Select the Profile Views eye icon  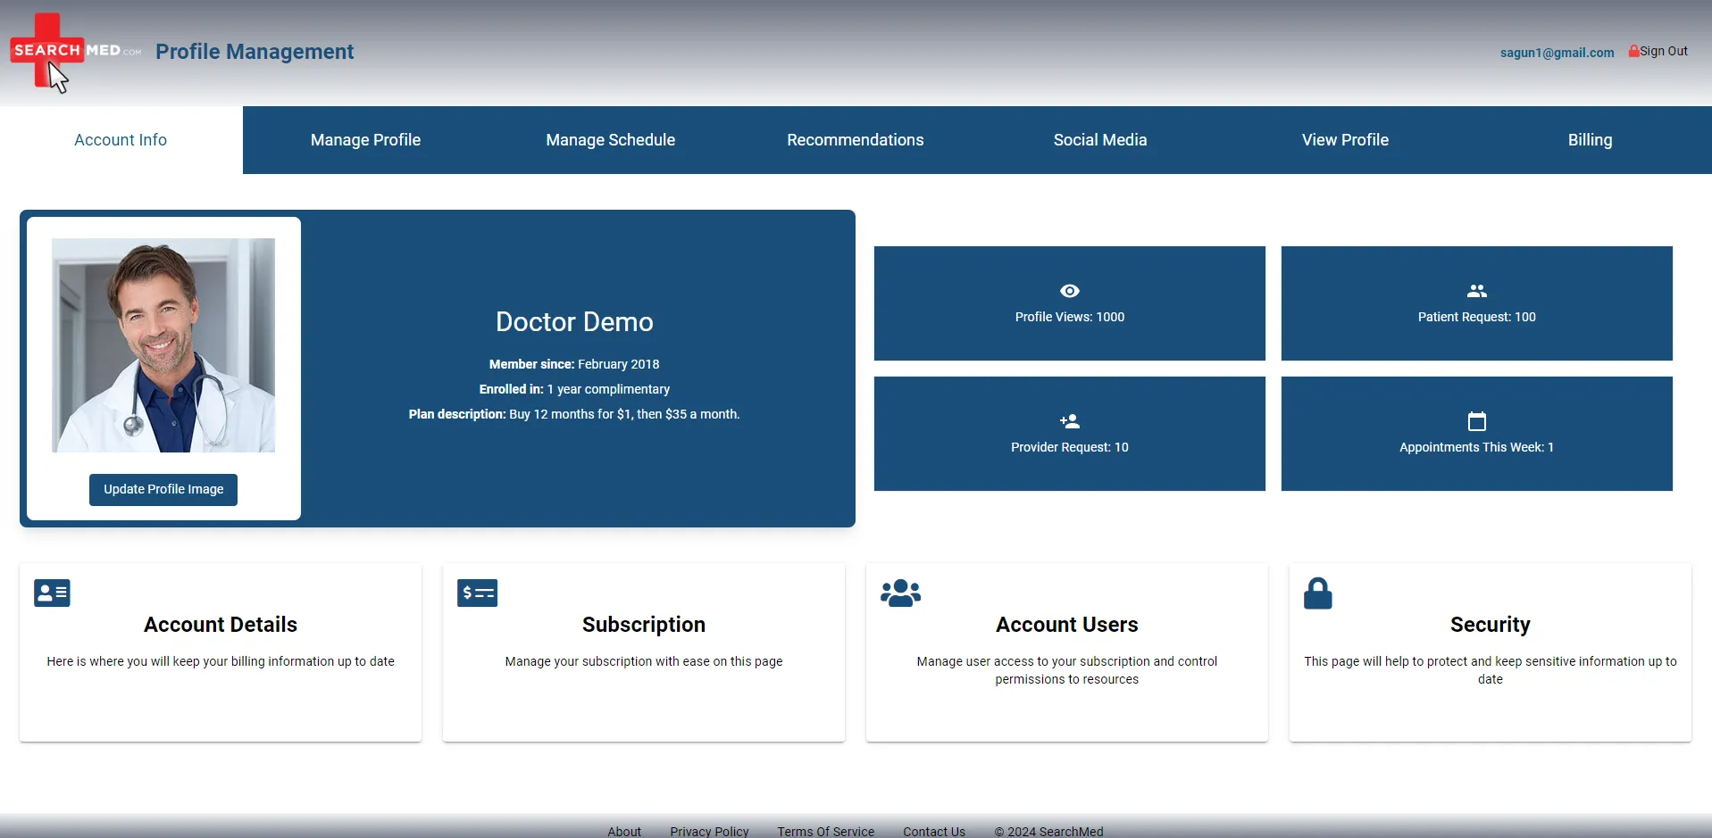pyautogui.click(x=1069, y=291)
